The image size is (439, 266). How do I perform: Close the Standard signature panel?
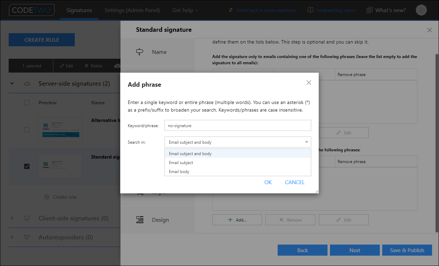pos(430,30)
